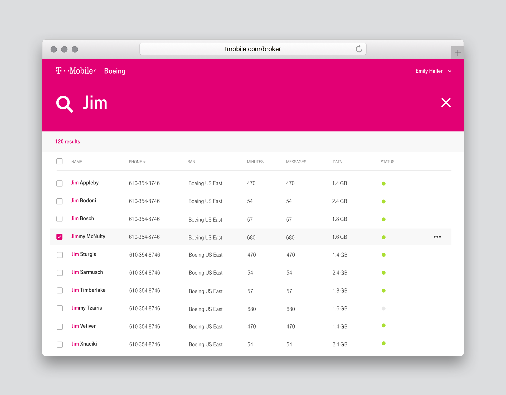Open a new browser tab with plus
This screenshot has height=395, width=506.
(x=458, y=53)
